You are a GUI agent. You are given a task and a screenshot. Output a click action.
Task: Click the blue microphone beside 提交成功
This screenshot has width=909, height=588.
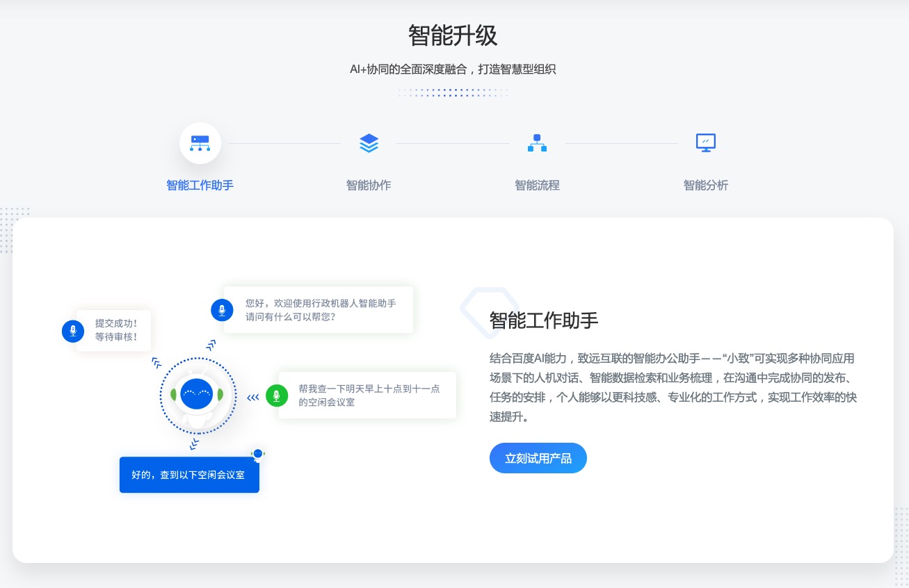point(73,331)
